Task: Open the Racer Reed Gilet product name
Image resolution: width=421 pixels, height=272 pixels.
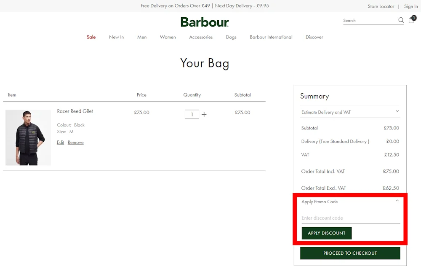Action: [75, 111]
